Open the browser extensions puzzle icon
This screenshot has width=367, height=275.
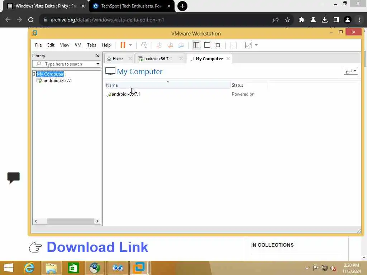pyautogui.click(x=301, y=20)
